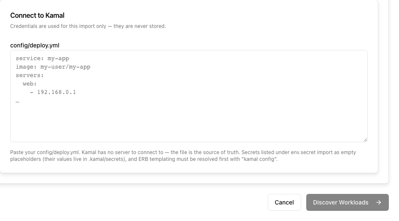Screen dimensions: 399x221
Task: Click the 'web:' placeholder line
Action: (30, 84)
